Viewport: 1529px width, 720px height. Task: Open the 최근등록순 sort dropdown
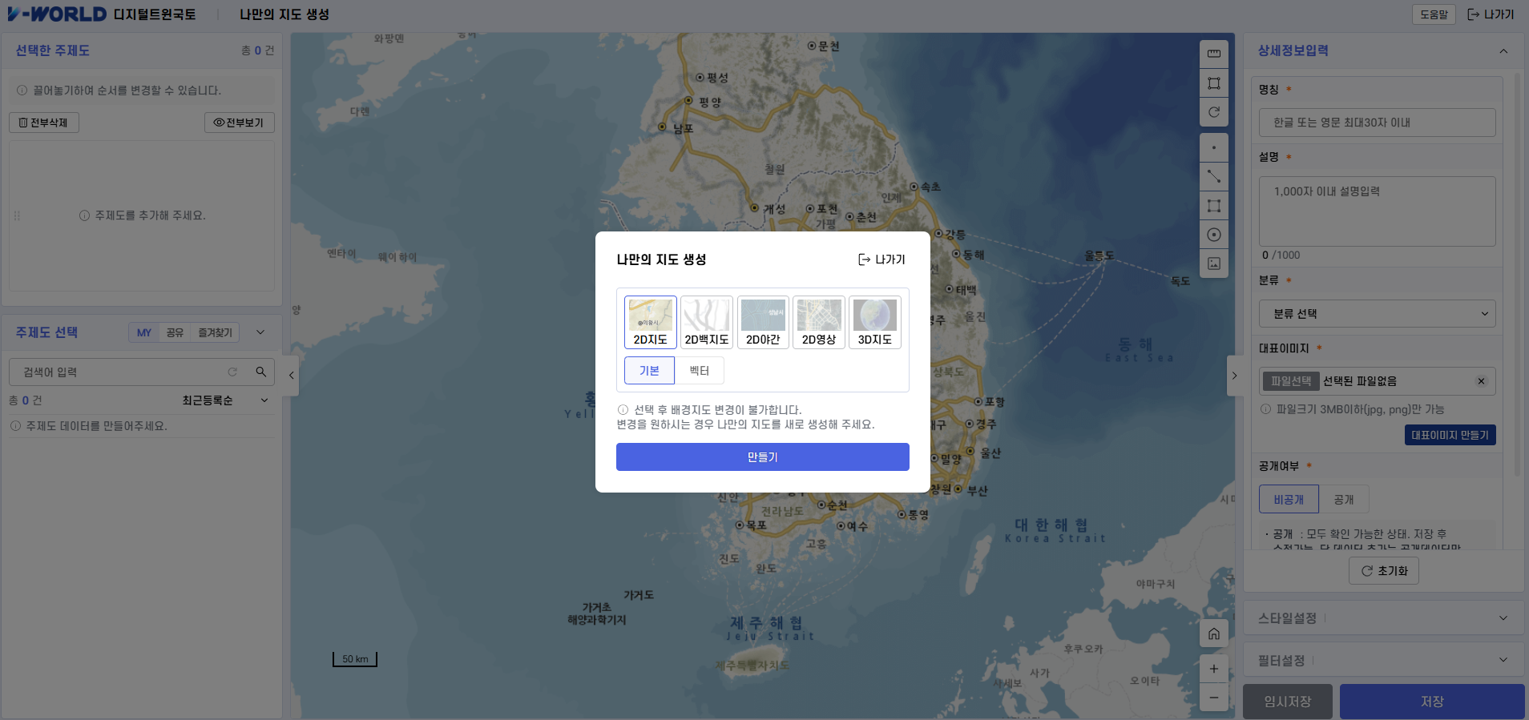click(224, 400)
